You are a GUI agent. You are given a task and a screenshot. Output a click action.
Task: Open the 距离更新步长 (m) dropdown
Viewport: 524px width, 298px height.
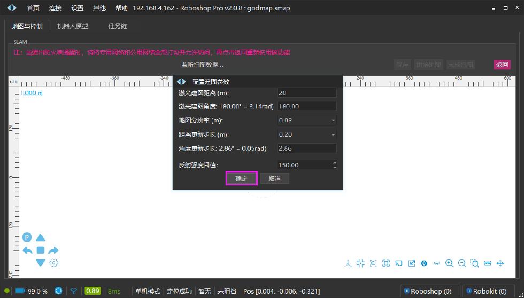(x=307, y=135)
